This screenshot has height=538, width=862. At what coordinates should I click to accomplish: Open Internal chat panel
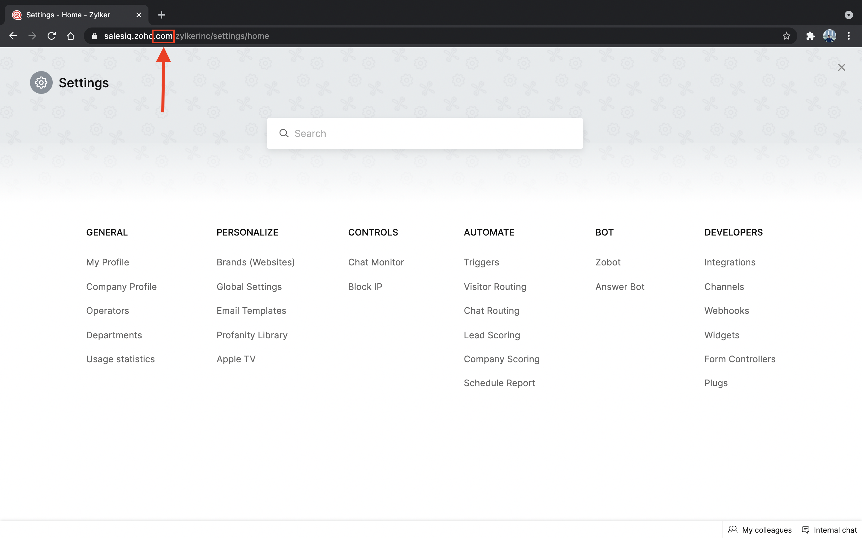829,530
